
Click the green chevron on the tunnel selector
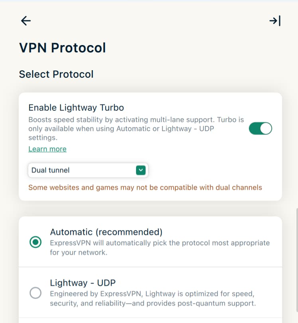pos(140,170)
